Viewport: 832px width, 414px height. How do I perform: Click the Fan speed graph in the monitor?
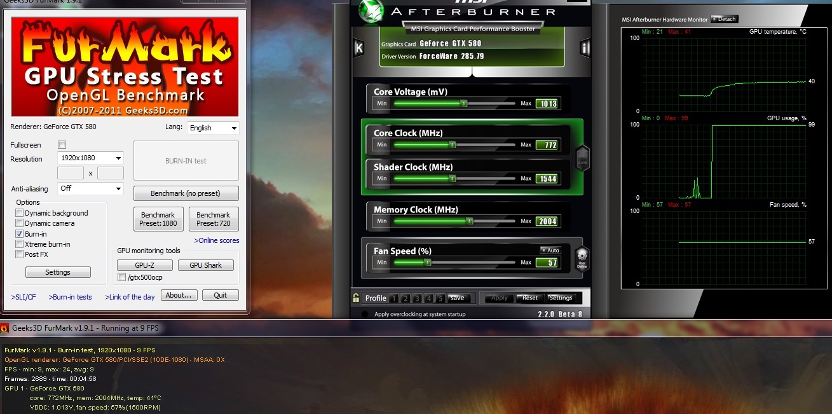coord(723,247)
